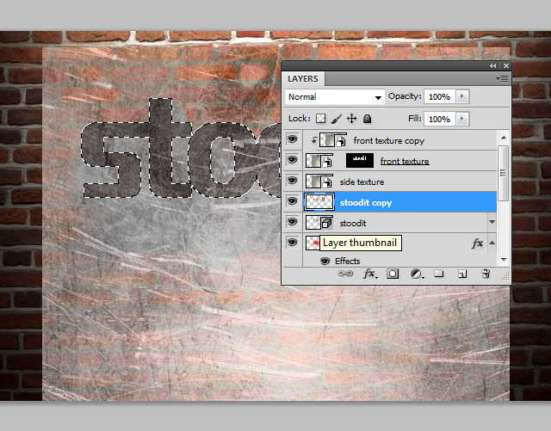Viewport: 551px width, 431px height.
Task: Click stoodit 3D layer thumbnail
Action: click(319, 223)
